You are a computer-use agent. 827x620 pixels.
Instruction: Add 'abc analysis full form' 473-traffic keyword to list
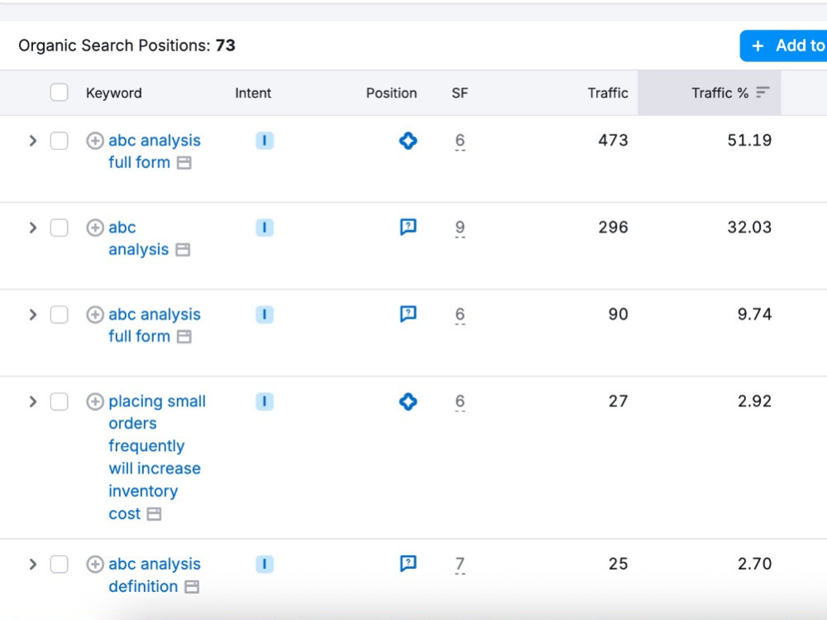[x=95, y=141]
